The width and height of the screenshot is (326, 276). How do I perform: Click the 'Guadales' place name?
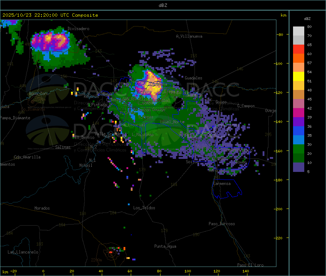(193, 78)
